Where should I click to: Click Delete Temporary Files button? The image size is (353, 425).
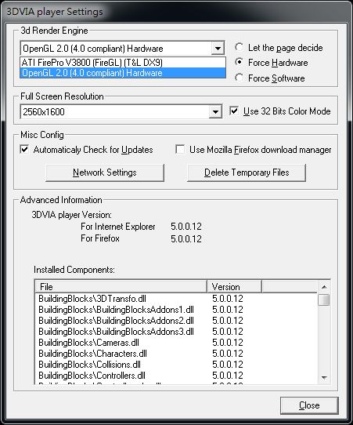tap(247, 173)
